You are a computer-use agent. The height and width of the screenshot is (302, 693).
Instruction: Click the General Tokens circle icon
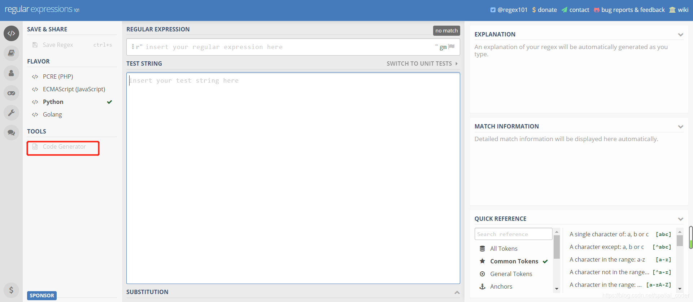482,274
